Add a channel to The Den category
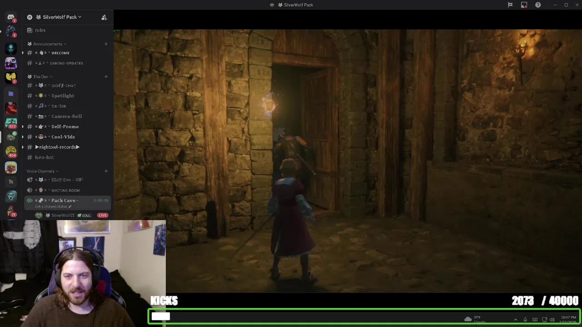582x327 pixels. point(106,77)
